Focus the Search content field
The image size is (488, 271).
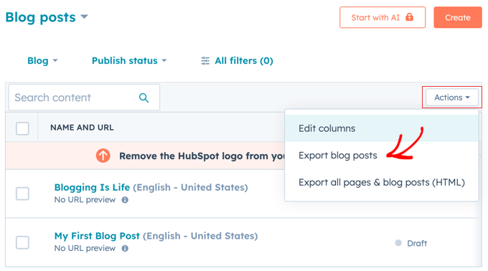click(x=84, y=98)
